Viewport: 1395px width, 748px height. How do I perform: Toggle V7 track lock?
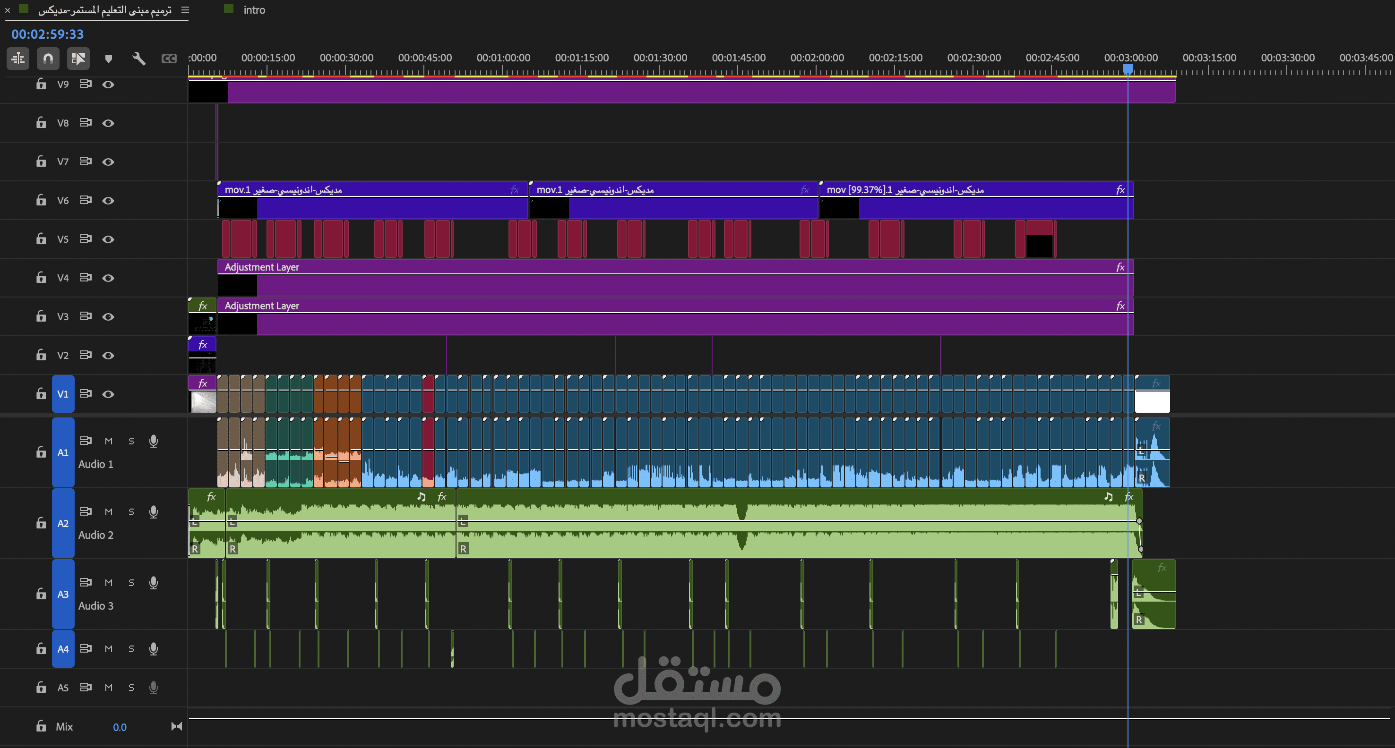[x=41, y=161]
